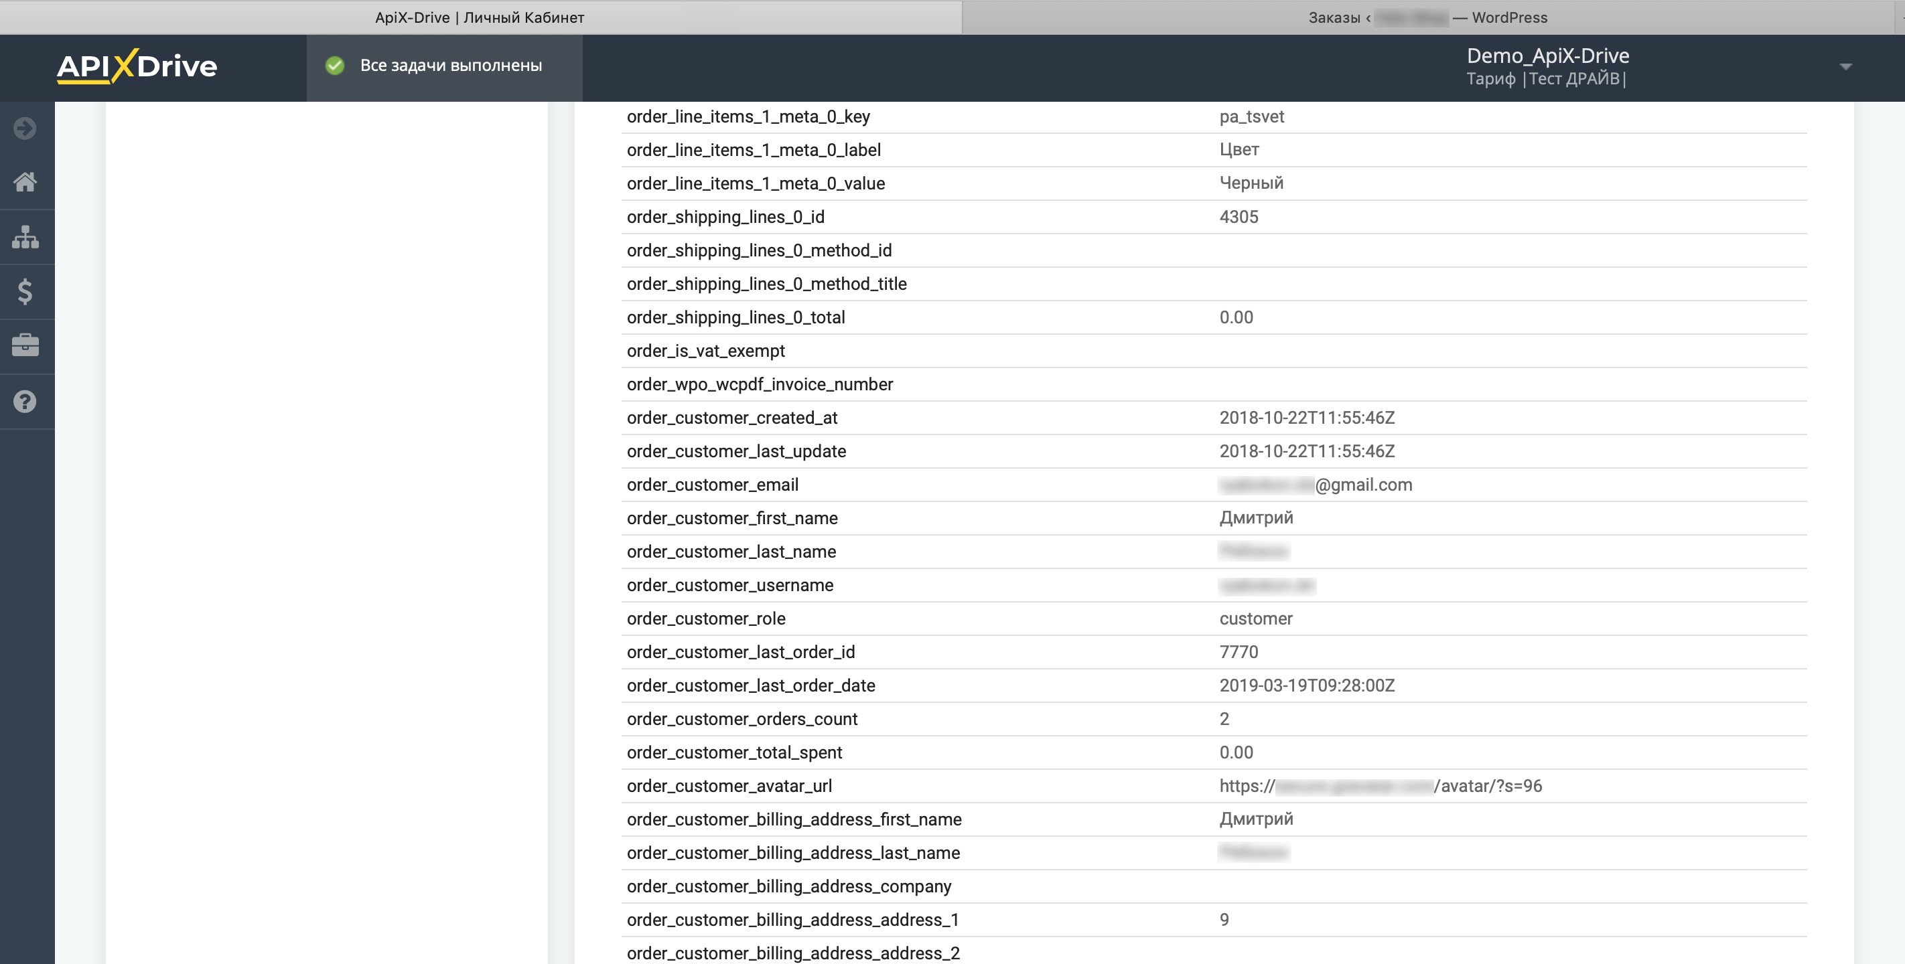Select order_line_items_1_meta_0_key field

pyautogui.click(x=748, y=116)
